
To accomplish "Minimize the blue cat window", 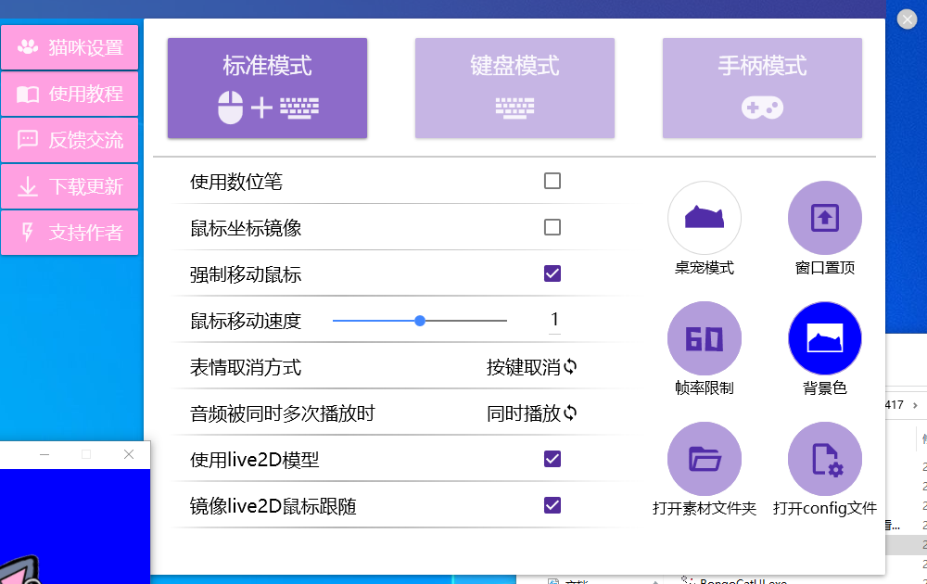I will pos(44,454).
